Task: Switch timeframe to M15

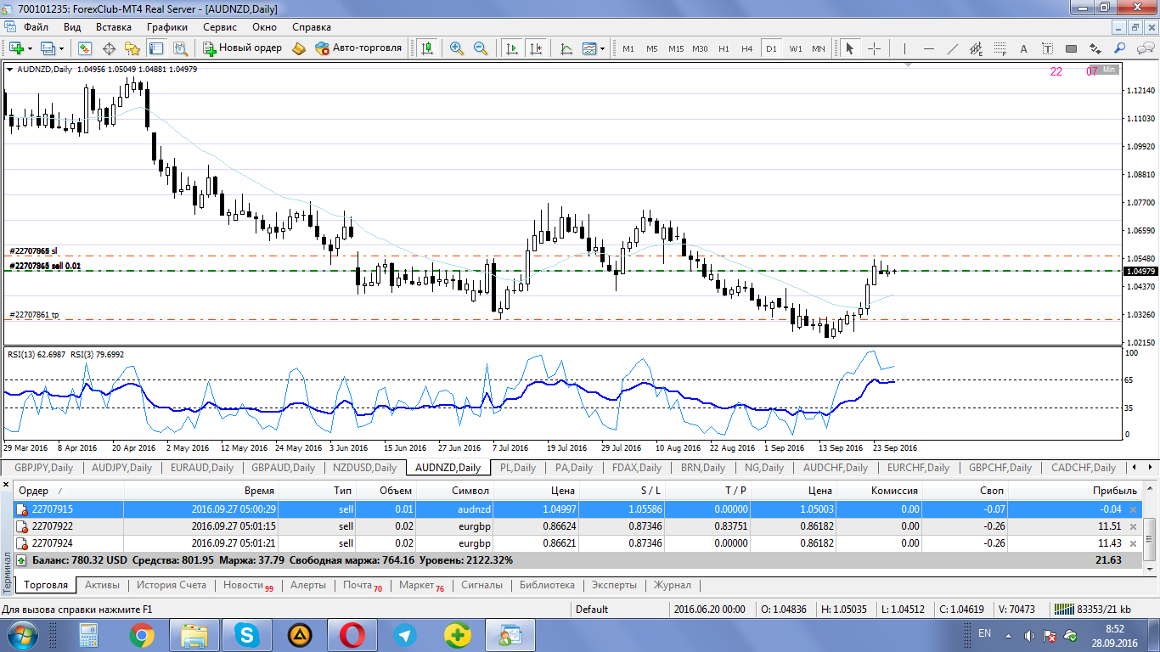Action: coord(676,48)
